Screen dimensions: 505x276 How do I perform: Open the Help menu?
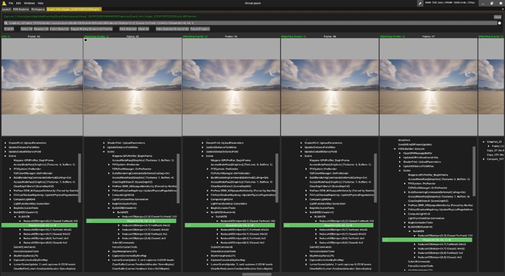pos(40,3)
